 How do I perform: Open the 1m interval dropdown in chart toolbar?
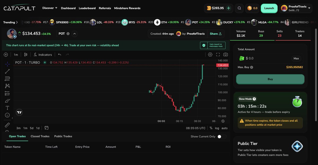coord(16,55)
